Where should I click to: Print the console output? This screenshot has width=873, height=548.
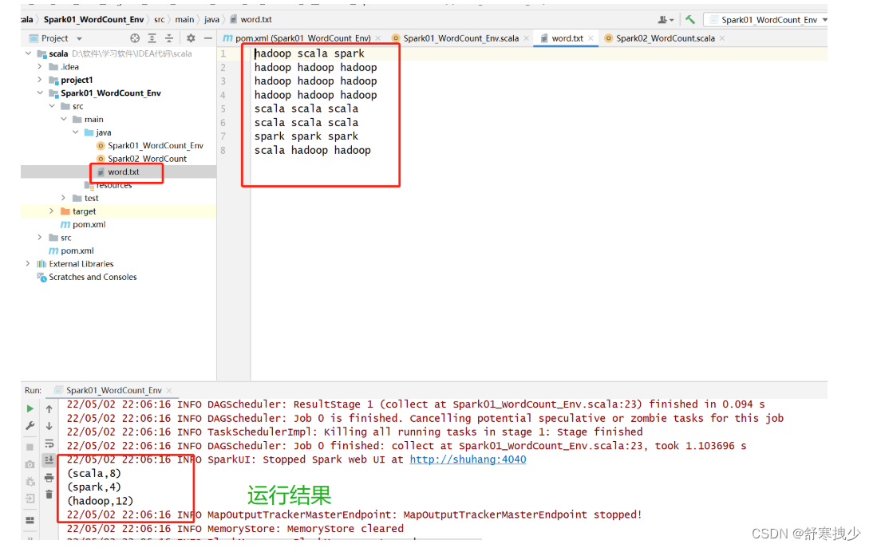(x=49, y=477)
